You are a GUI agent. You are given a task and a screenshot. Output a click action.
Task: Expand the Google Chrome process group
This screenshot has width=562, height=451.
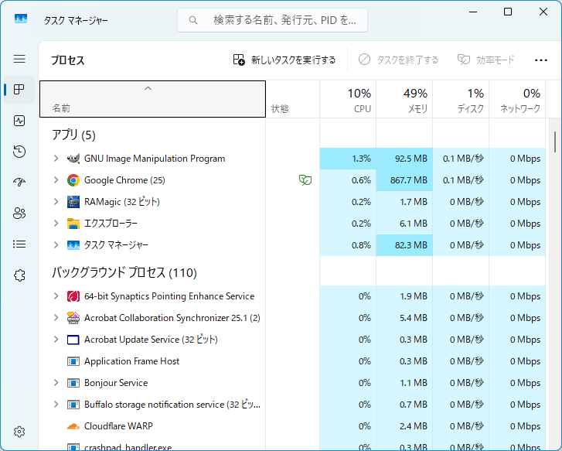(x=56, y=180)
